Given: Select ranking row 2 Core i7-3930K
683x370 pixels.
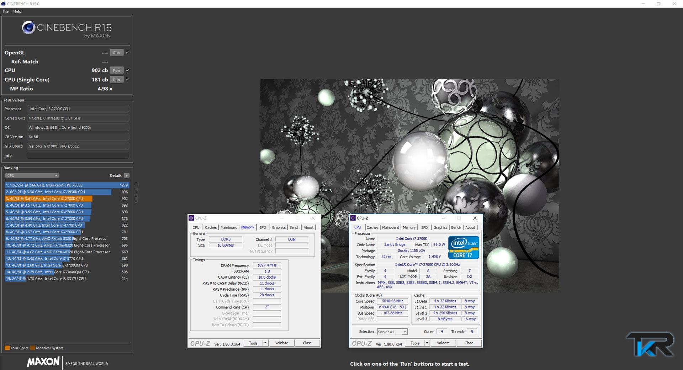Looking at the screenshot, I should point(67,192).
